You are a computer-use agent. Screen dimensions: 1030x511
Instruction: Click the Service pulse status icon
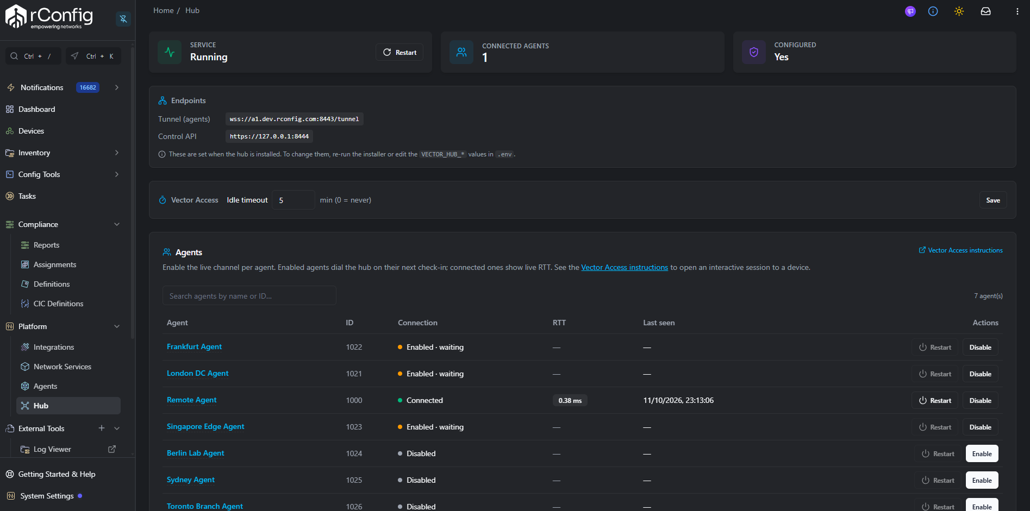(x=170, y=52)
